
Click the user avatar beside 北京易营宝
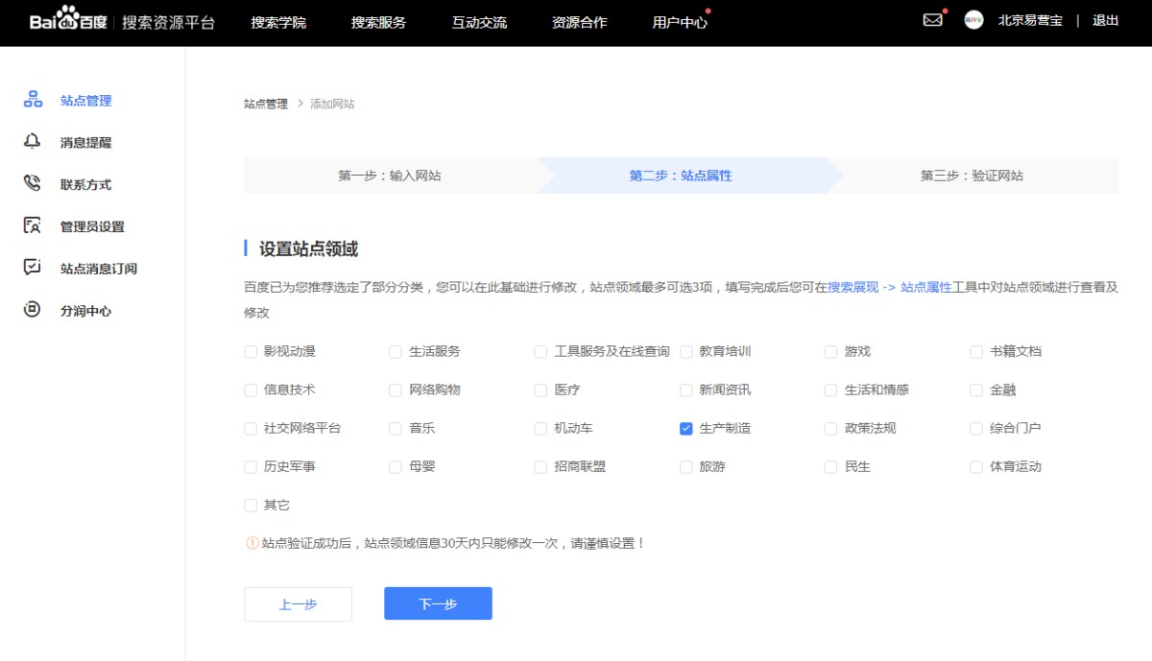tap(973, 20)
